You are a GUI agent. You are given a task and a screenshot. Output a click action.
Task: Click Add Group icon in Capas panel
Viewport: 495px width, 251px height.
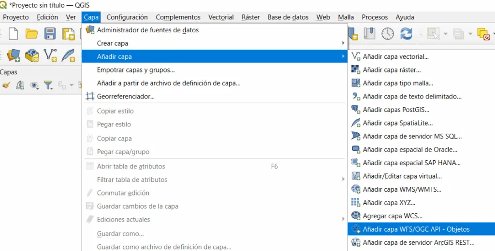point(20,85)
